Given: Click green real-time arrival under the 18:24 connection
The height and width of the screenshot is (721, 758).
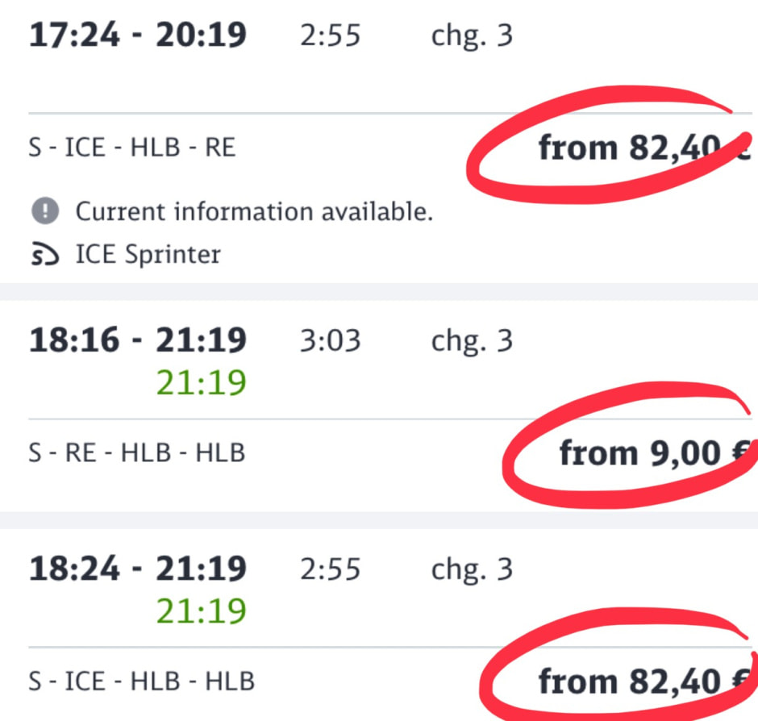Looking at the screenshot, I should coord(201,611).
